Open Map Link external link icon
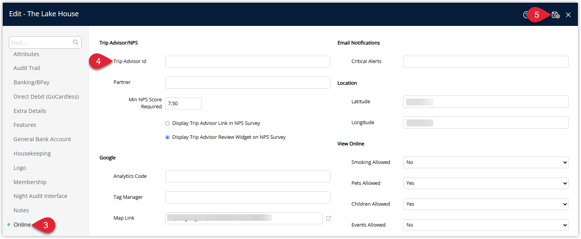This screenshot has width=581, height=239. tap(328, 218)
